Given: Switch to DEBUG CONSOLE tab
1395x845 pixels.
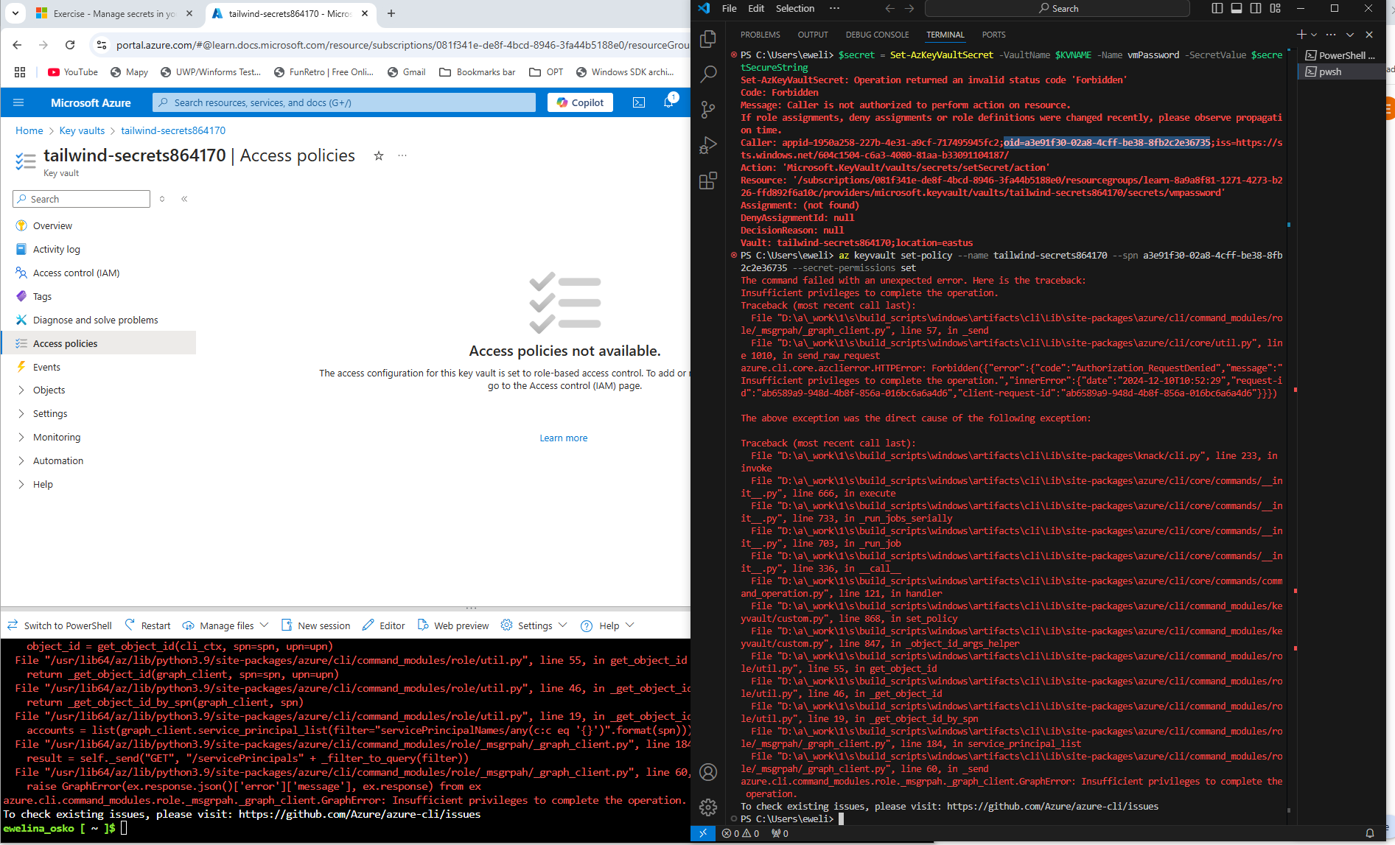Looking at the screenshot, I should pyautogui.click(x=877, y=35).
